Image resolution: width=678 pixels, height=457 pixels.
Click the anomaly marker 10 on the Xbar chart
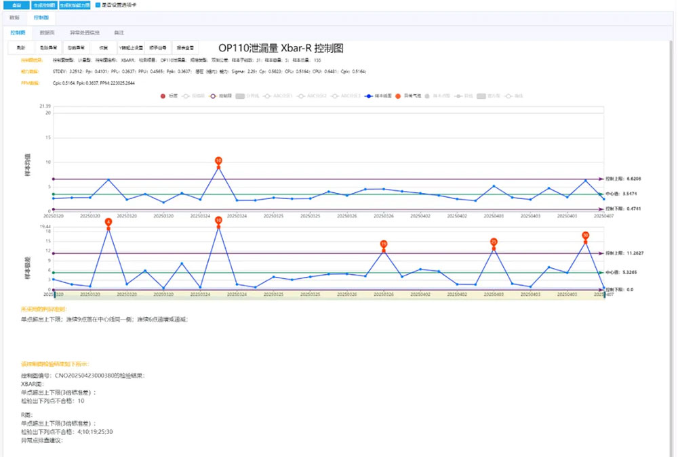[218, 160]
